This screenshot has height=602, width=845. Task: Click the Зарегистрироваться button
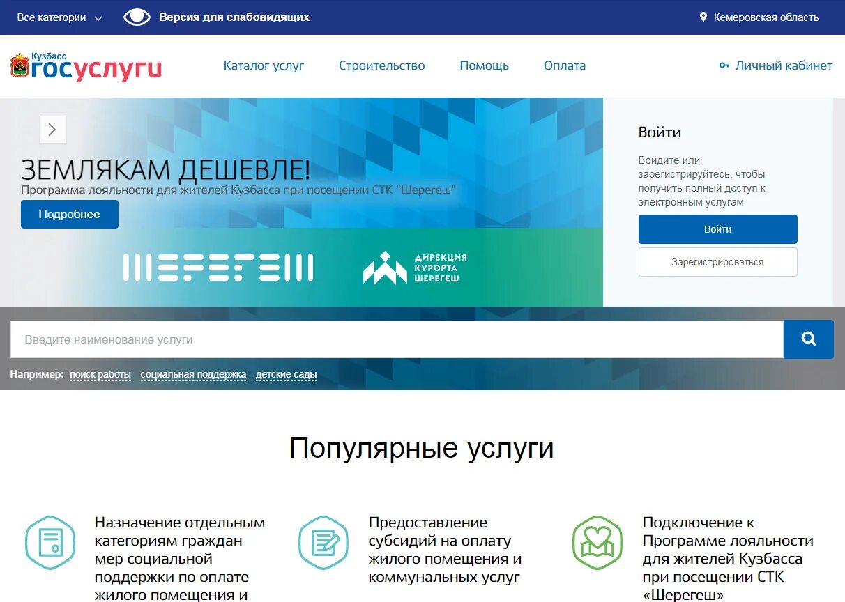click(x=717, y=262)
